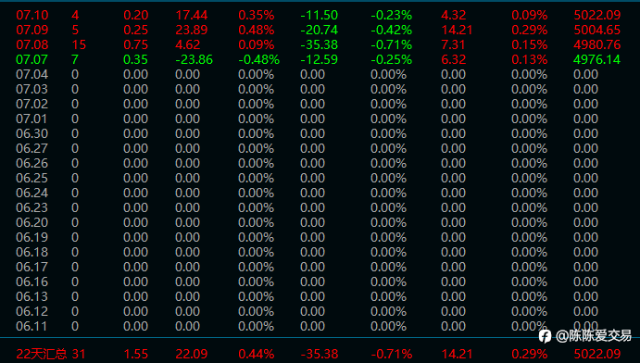640x363 pixels.
Task: Click value 23.89 in the 07.09 row
Action: (x=192, y=30)
